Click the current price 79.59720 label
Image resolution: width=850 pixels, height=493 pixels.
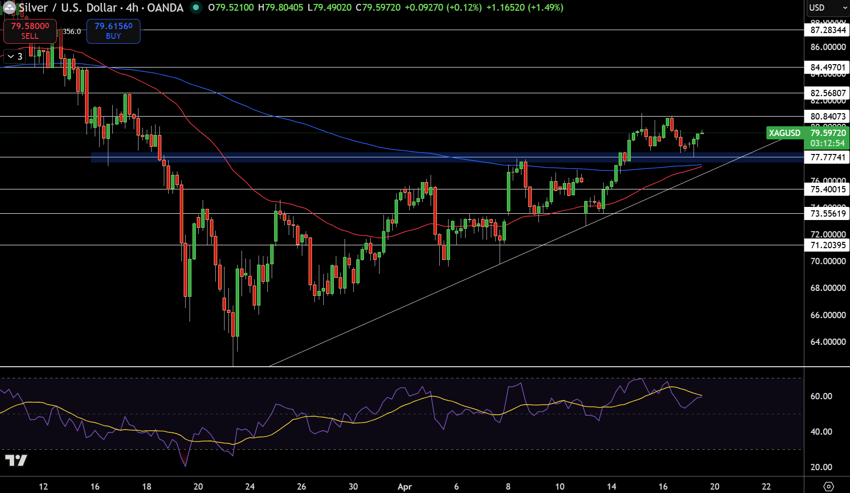pyautogui.click(x=828, y=133)
